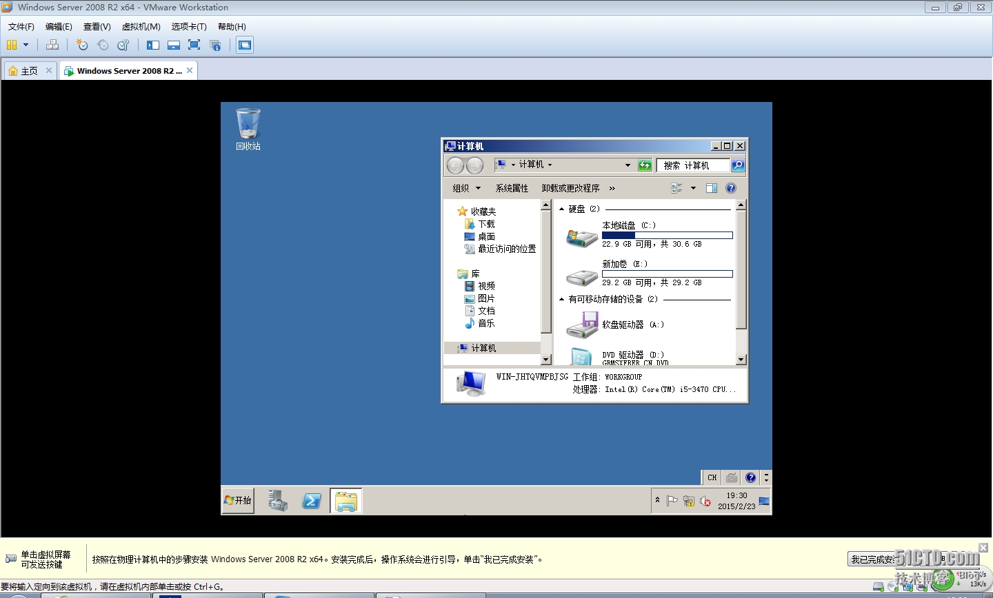Open the 虚拟机(M) menu
This screenshot has height=598, width=993.
pos(141,27)
